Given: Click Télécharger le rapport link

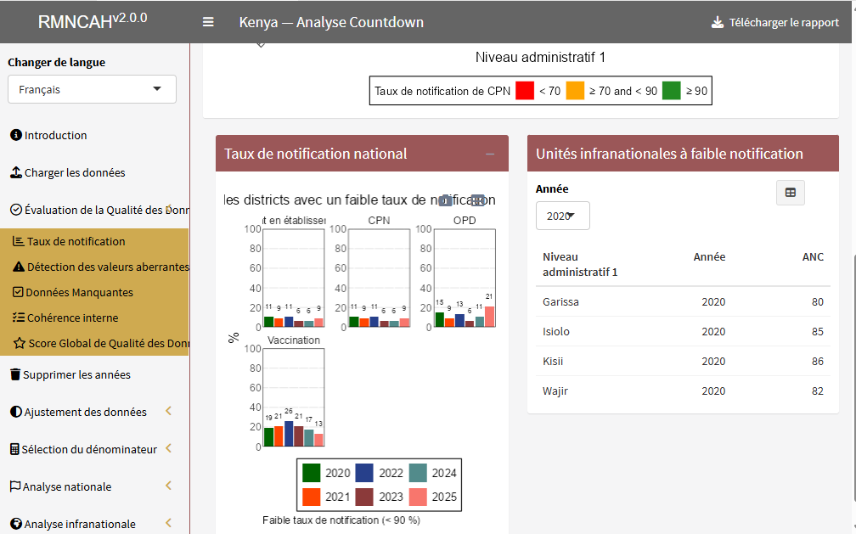Looking at the screenshot, I should pyautogui.click(x=775, y=22).
